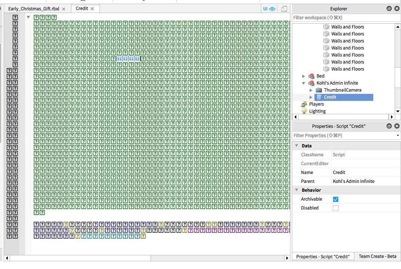The image size is (401, 269).
Task: Click the Explorer scroll down arrow
Action: click(398, 111)
